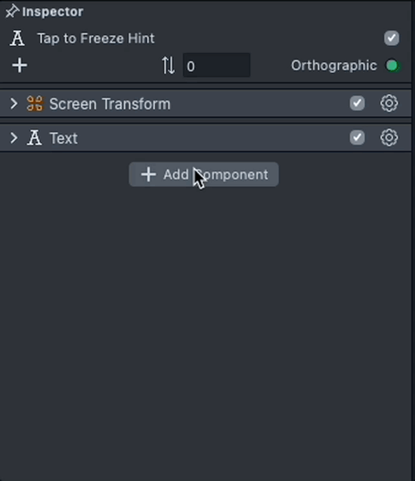Click the Text component letter icon

(x=34, y=138)
